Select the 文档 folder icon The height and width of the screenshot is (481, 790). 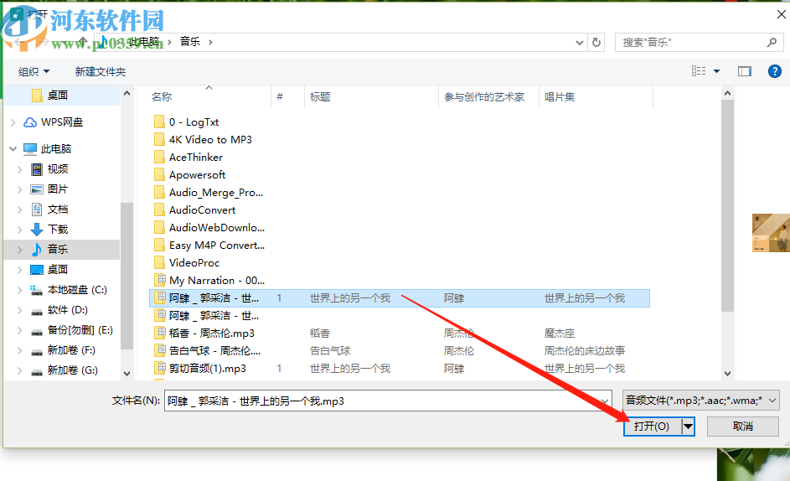(x=37, y=209)
